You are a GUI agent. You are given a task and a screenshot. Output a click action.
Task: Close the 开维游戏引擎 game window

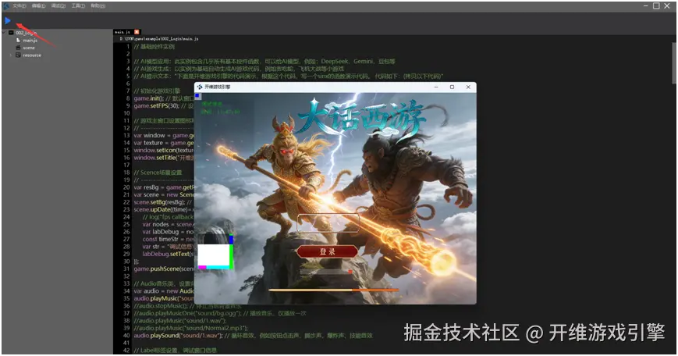[x=468, y=87]
